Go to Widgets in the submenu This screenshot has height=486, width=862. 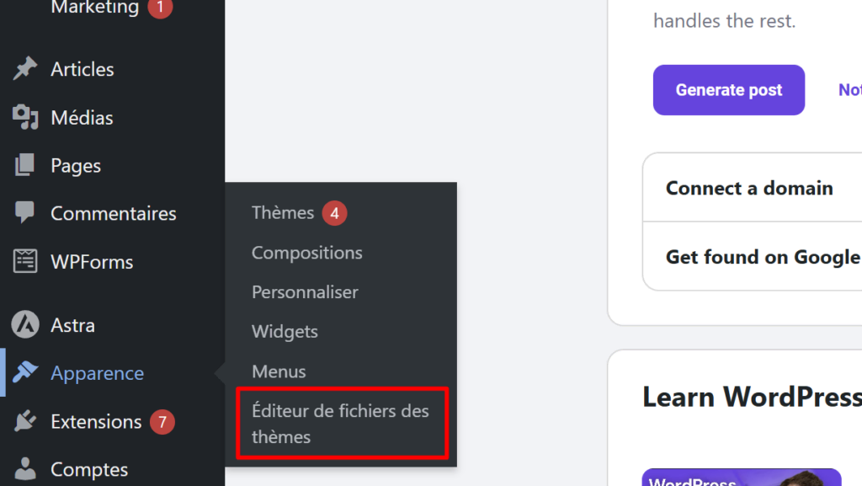tap(285, 332)
